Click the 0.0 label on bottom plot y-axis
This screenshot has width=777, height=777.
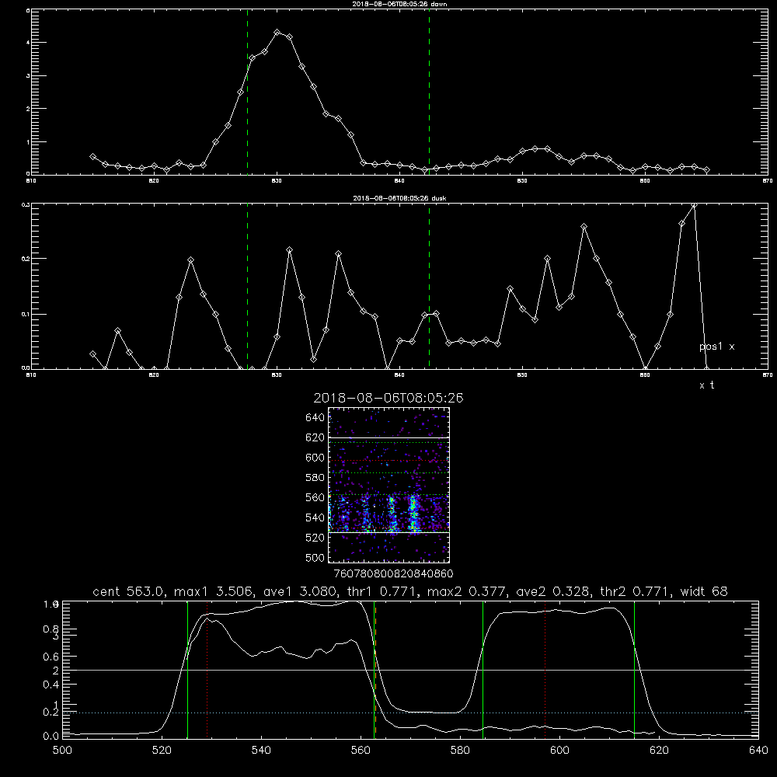tap(51, 737)
